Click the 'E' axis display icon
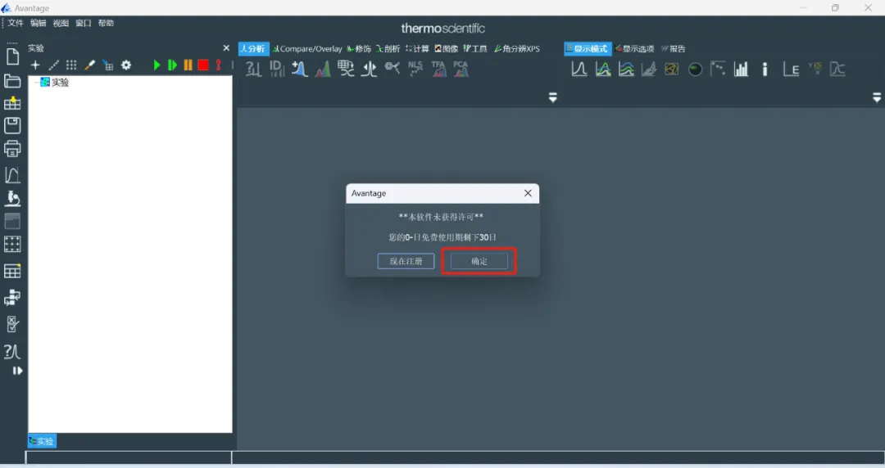Viewport: 885px width, 468px height. [x=791, y=69]
